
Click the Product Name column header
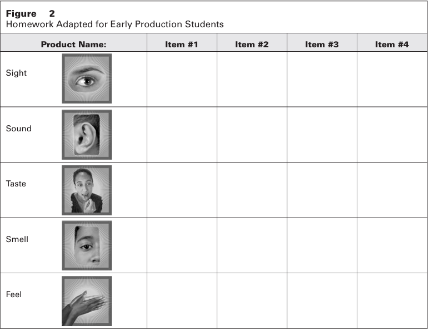(x=73, y=45)
